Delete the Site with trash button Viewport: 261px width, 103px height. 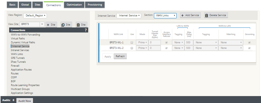tap(81, 25)
